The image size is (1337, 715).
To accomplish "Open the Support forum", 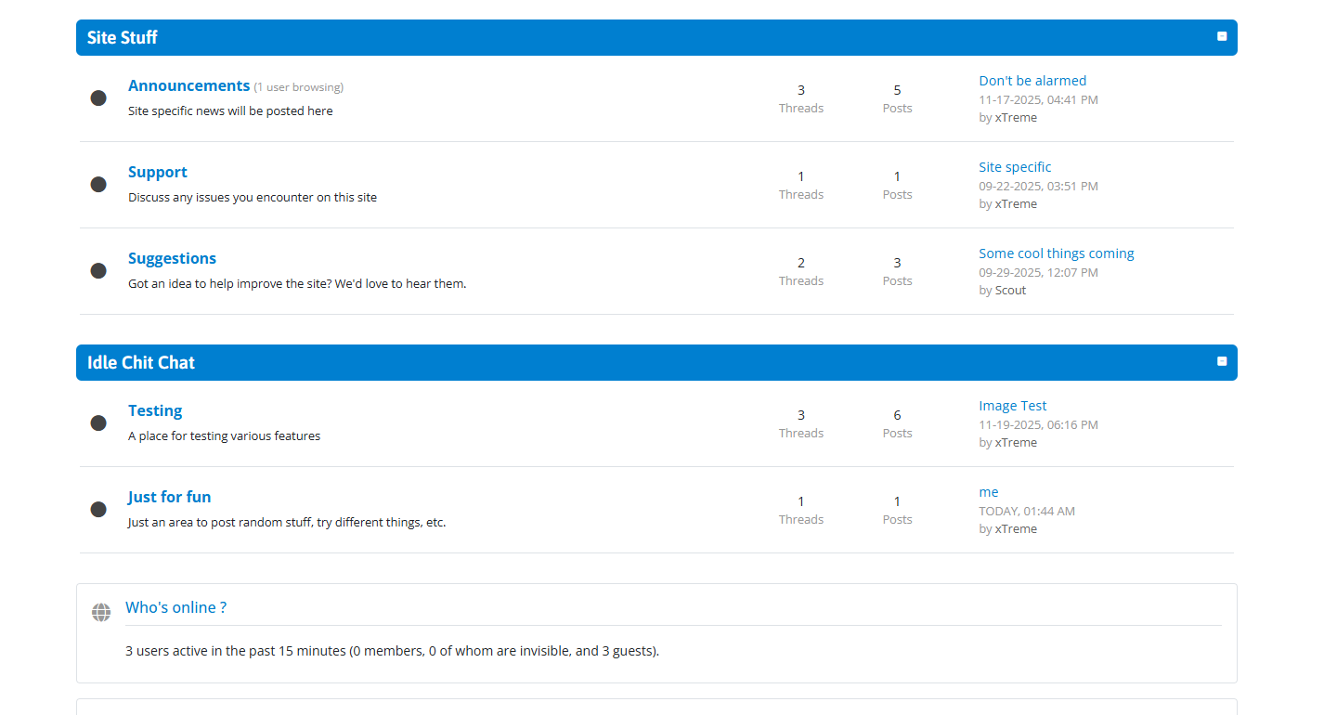I will coord(157,172).
